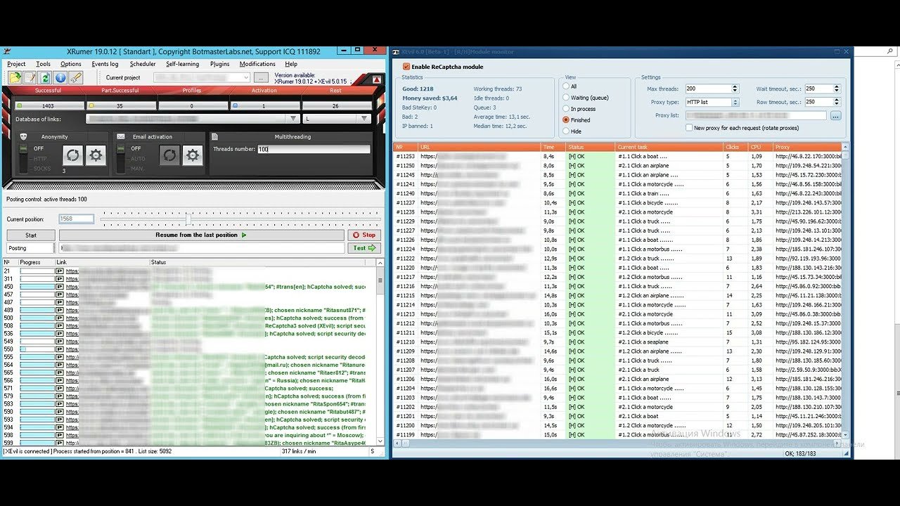Click the Wait timeout spinner arrows

tap(837, 89)
